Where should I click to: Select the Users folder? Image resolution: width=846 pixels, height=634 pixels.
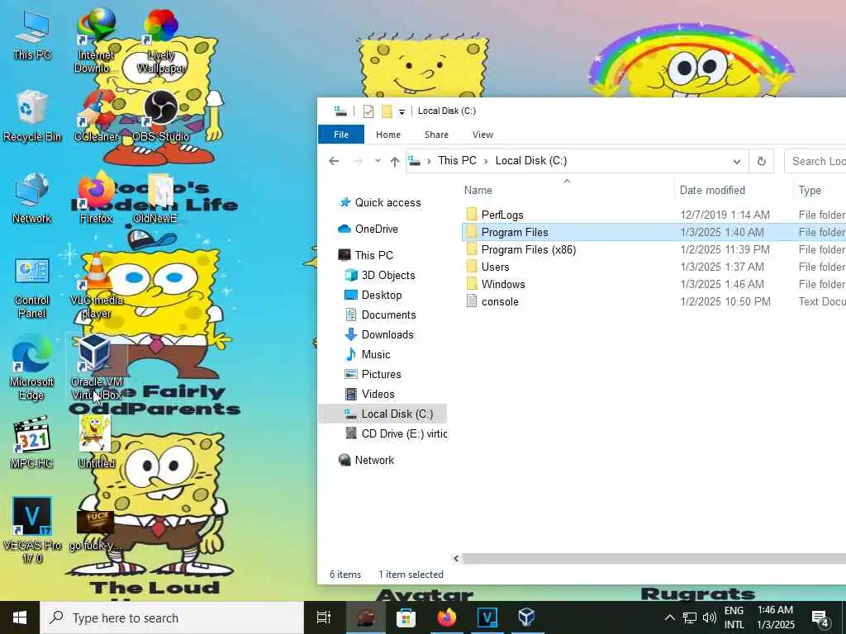487,267
